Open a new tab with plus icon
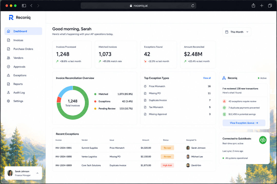The height and width of the screenshot is (184, 277). [x=262, y=6]
